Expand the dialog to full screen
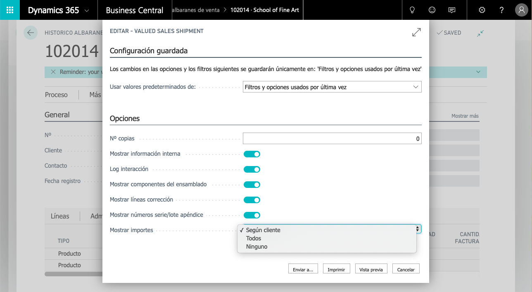 [416, 32]
